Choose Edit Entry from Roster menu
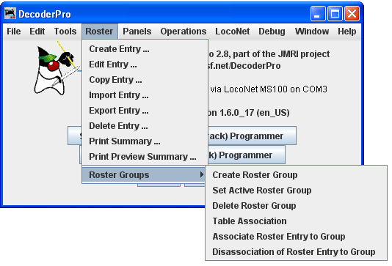 [x=145, y=64]
